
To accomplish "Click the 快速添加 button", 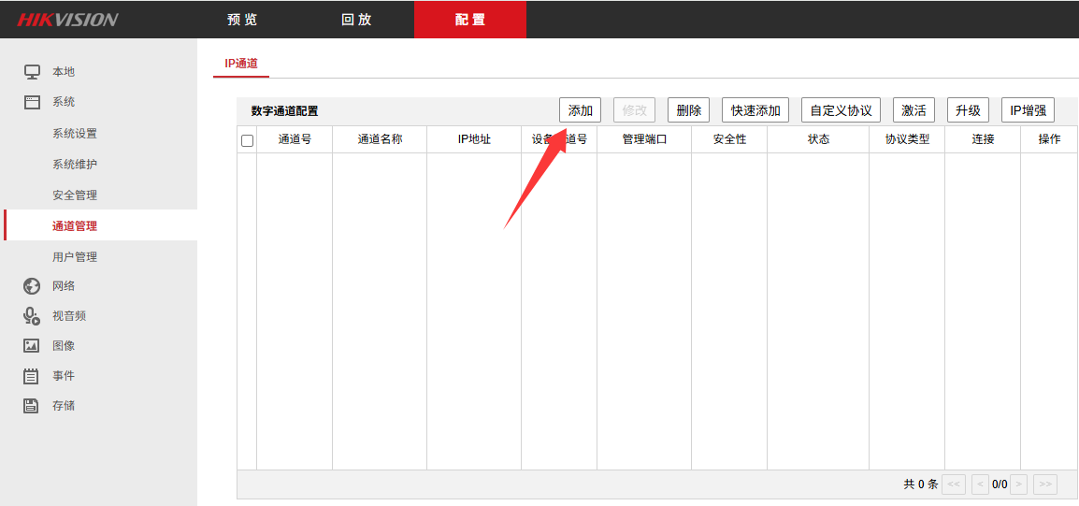I will pos(755,110).
